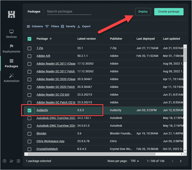
Task: Click the Density icon
Action: point(62,26)
